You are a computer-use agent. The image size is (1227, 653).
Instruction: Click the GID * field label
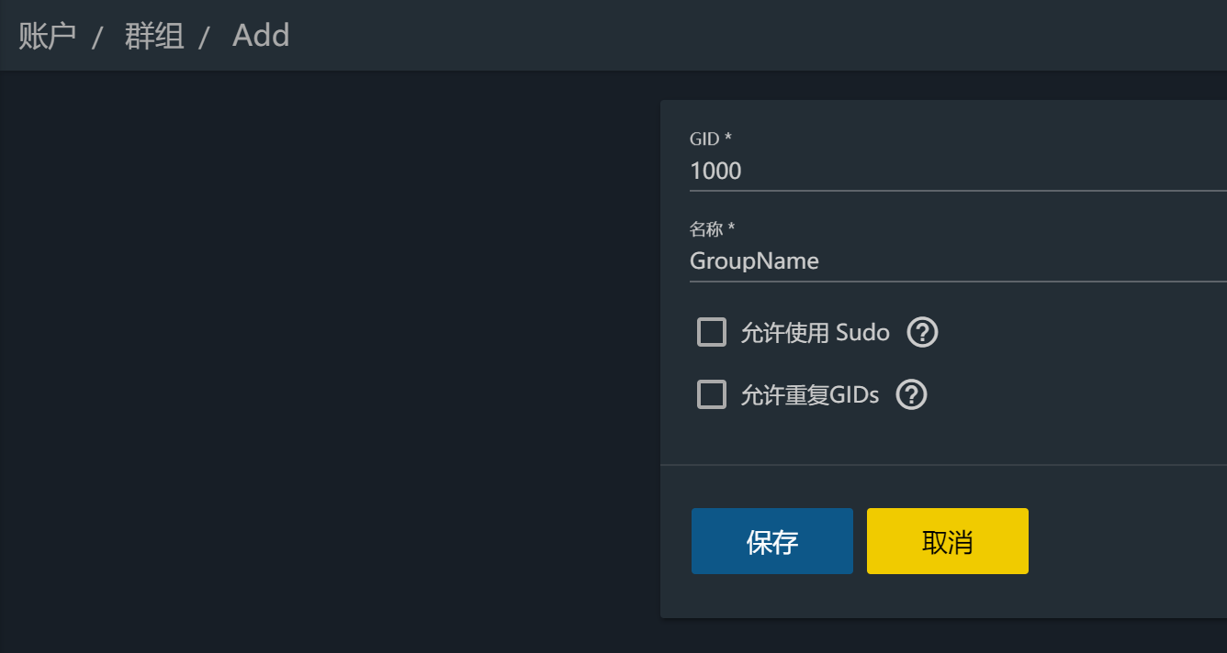click(710, 138)
